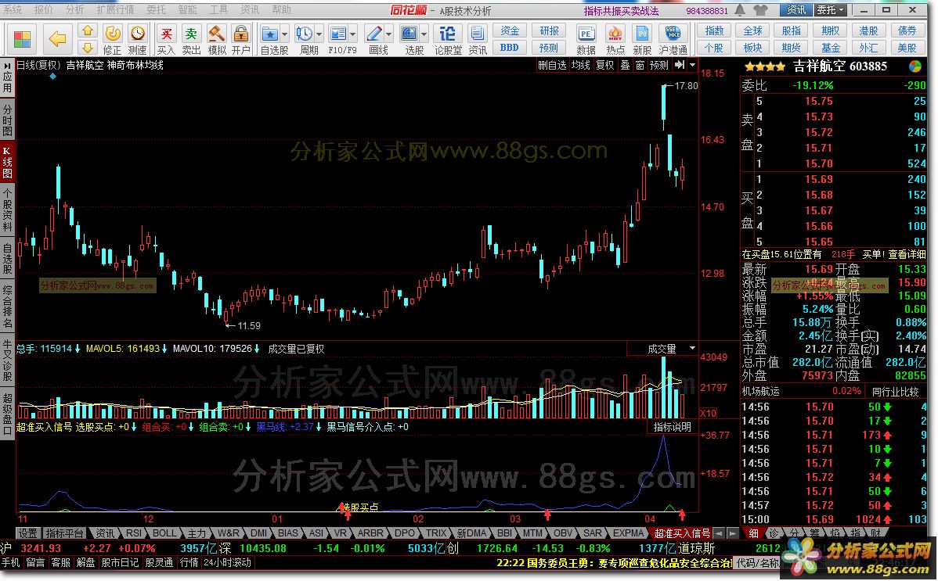938x581 pixels.
Task: Click the notification bell icon
Action: tap(740, 10)
